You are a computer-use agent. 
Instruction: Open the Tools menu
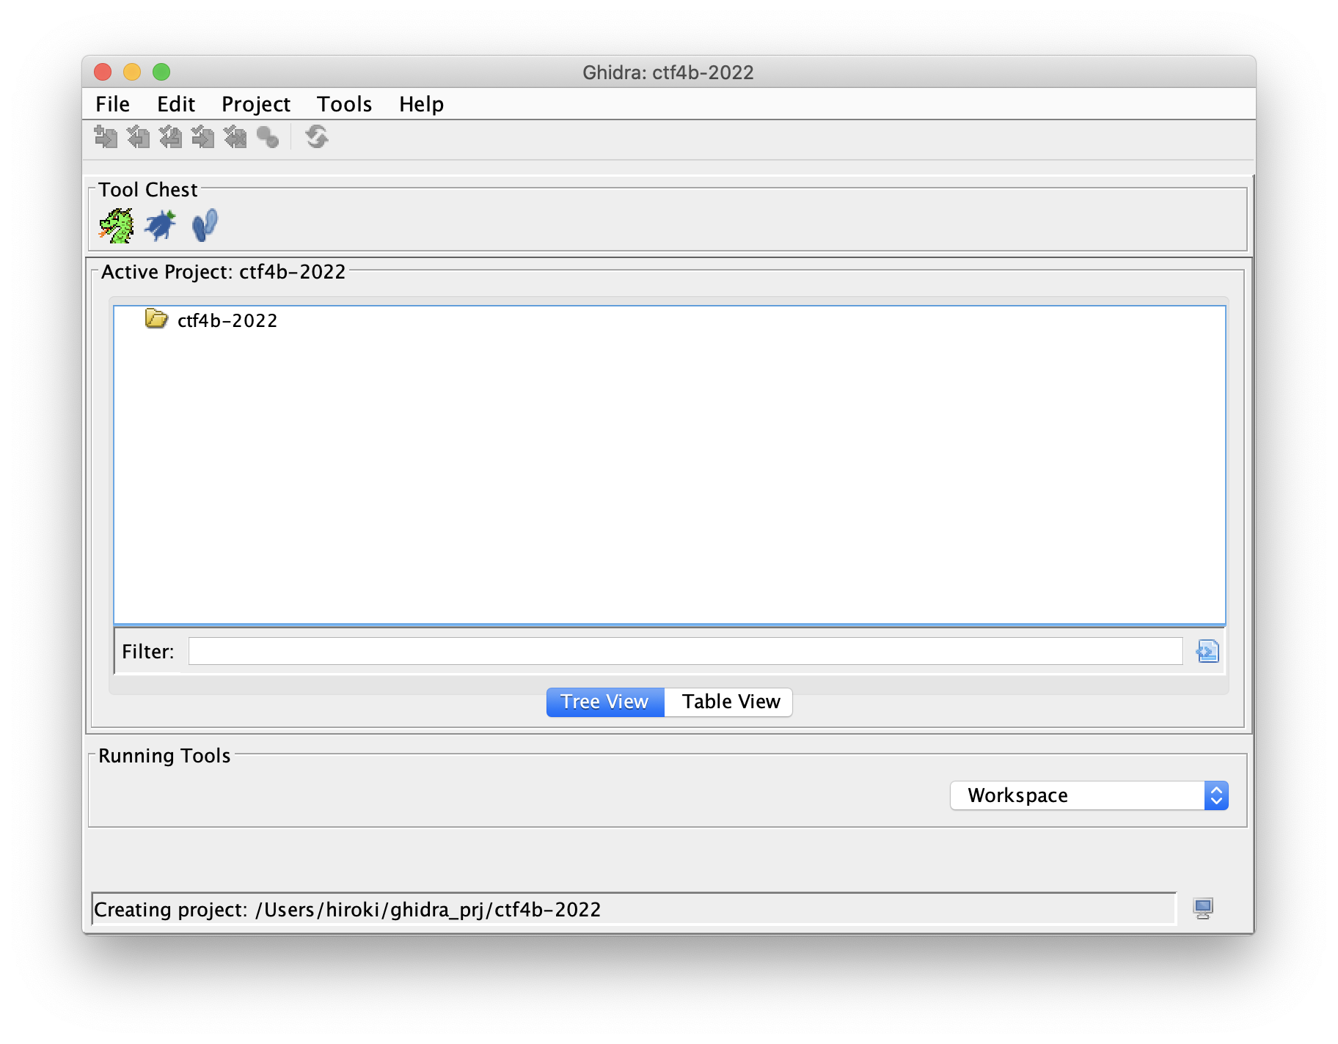point(345,104)
